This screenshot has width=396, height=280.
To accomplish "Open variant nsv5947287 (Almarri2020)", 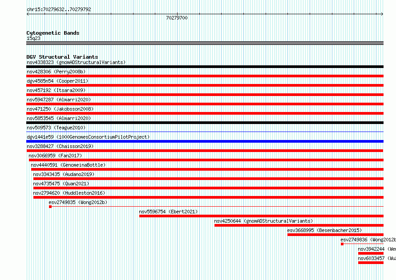I will 59,100.
